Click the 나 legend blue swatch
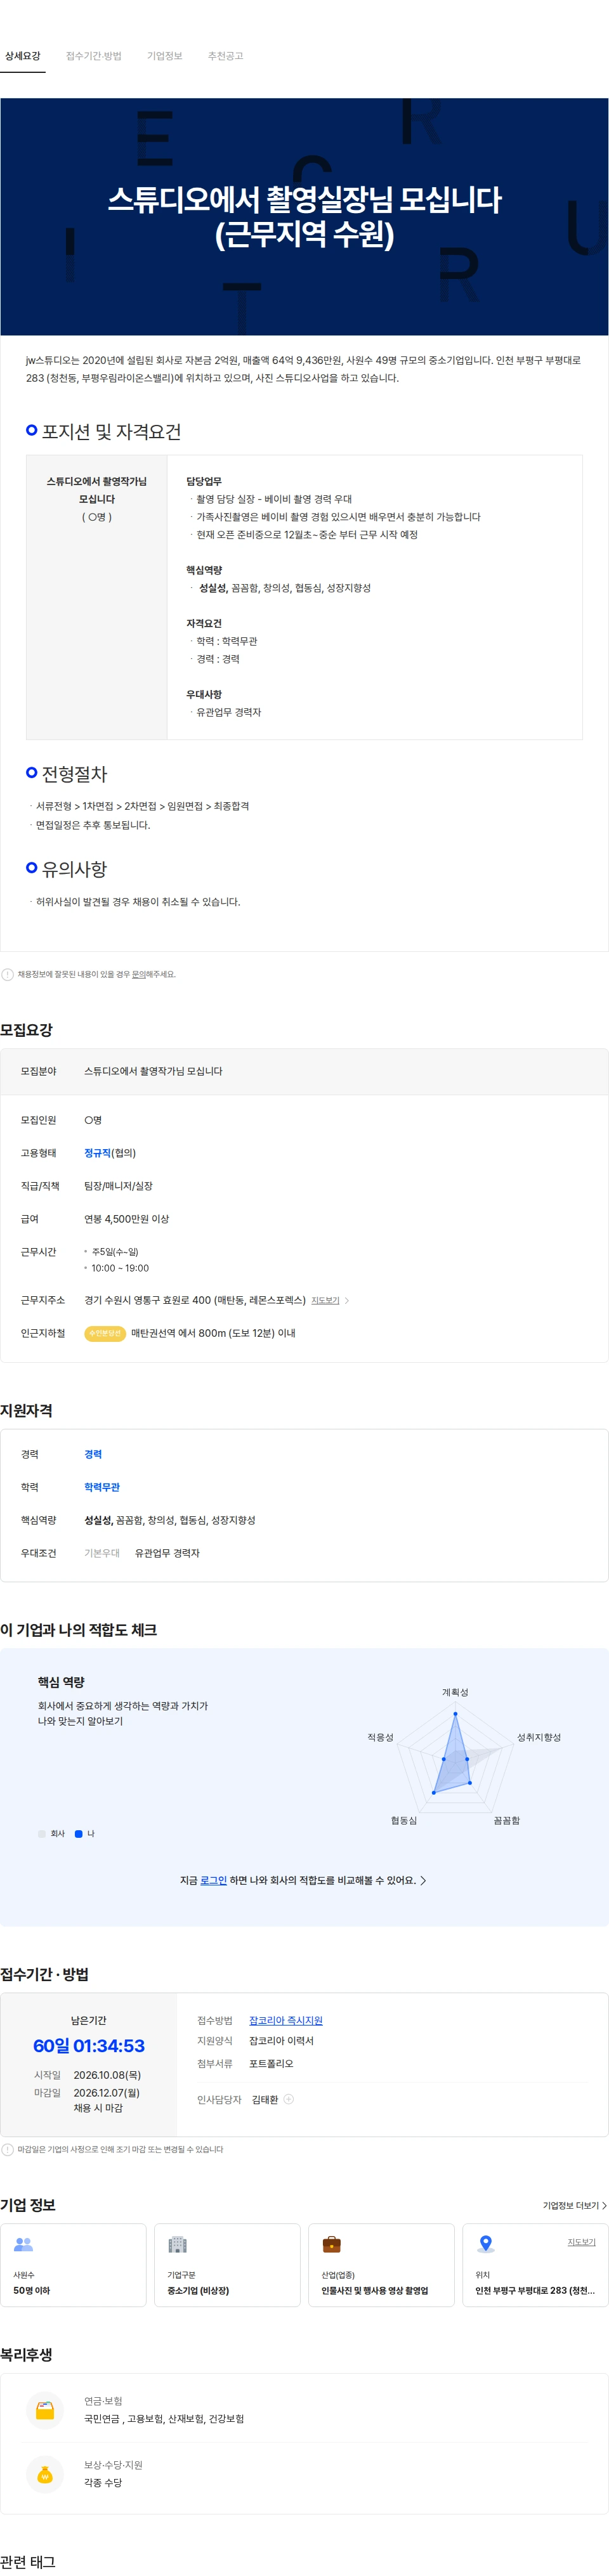The image size is (609, 2576). (x=78, y=1833)
